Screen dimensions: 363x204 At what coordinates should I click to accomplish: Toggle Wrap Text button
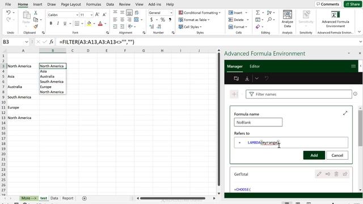tap(137, 12)
